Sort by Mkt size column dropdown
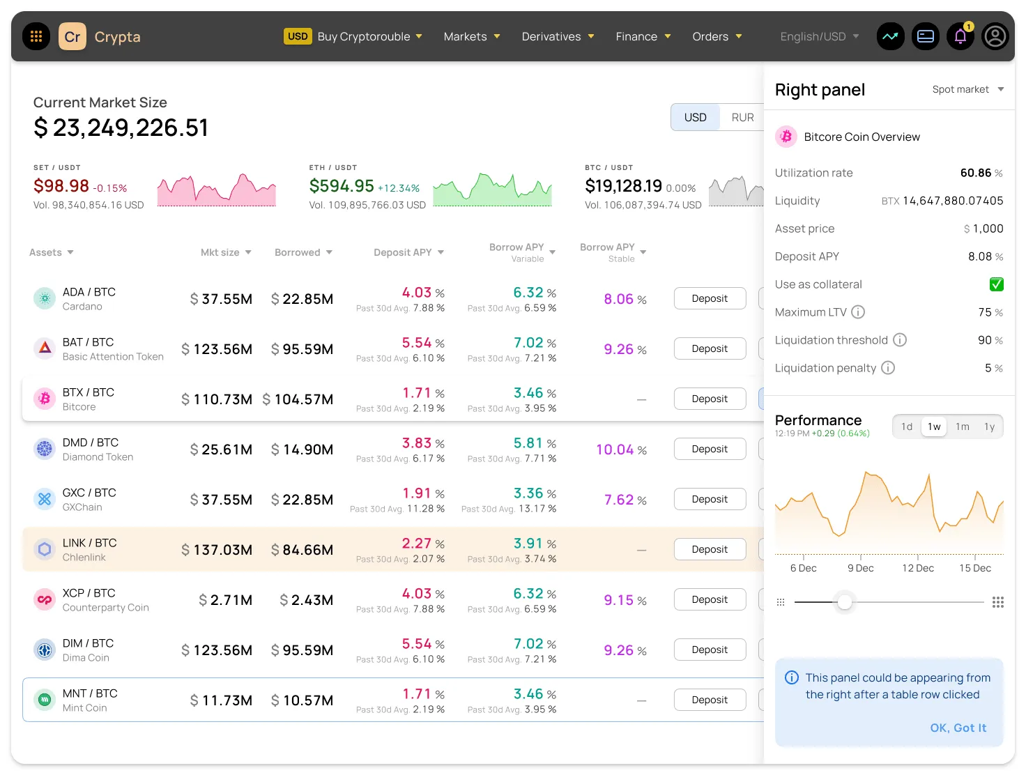This screenshot has height=775, width=1026. point(226,252)
